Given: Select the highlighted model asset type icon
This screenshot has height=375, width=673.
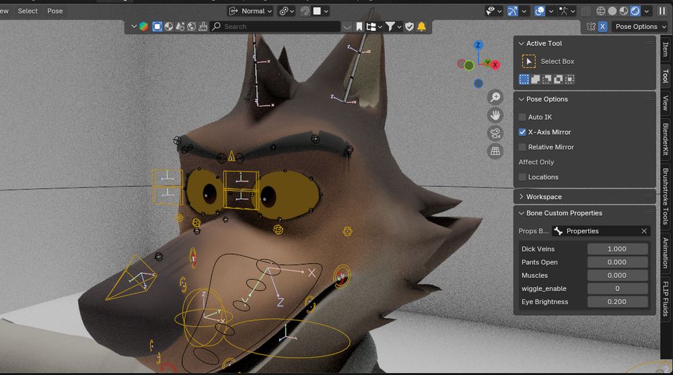Looking at the screenshot, I should coord(157,27).
